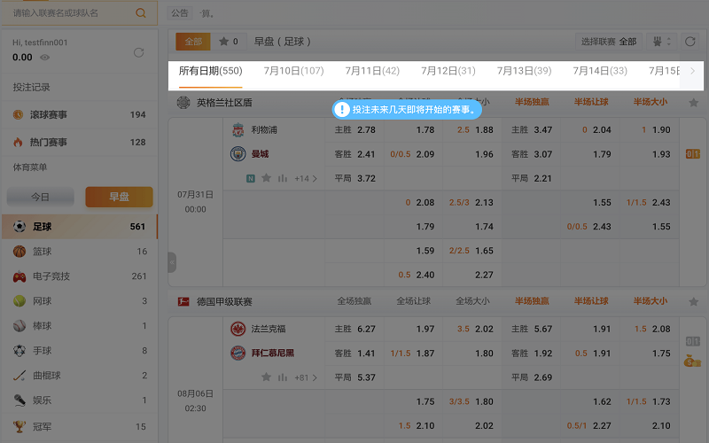
Task: Select 足球 in sports menu
Action: tap(80, 227)
